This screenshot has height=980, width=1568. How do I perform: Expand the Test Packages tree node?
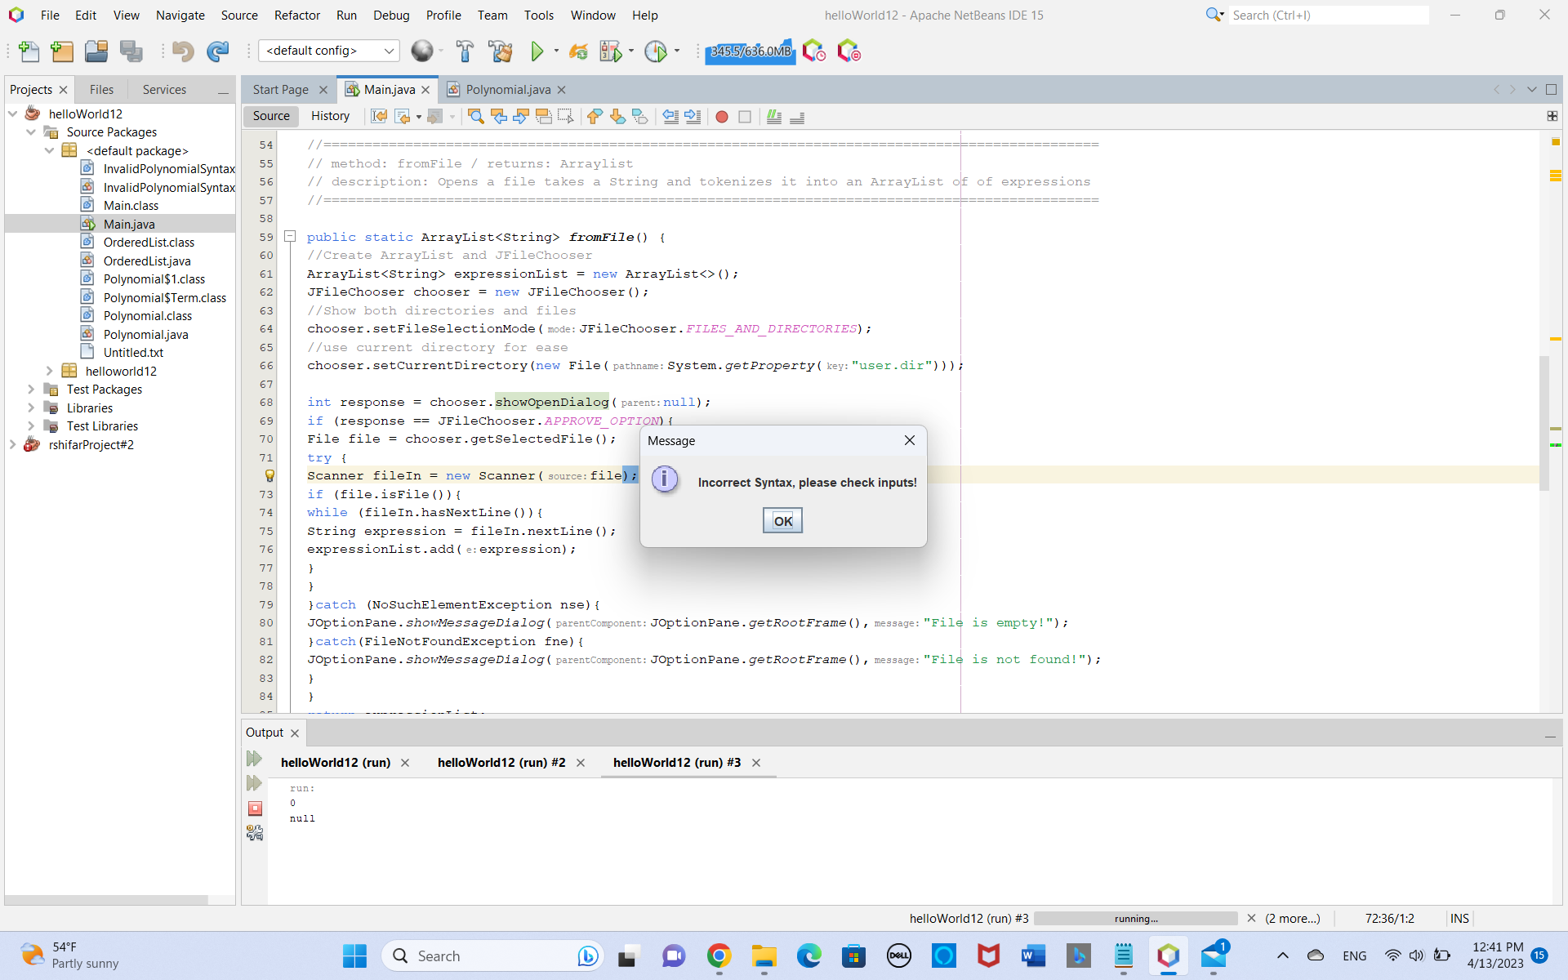(x=31, y=390)
